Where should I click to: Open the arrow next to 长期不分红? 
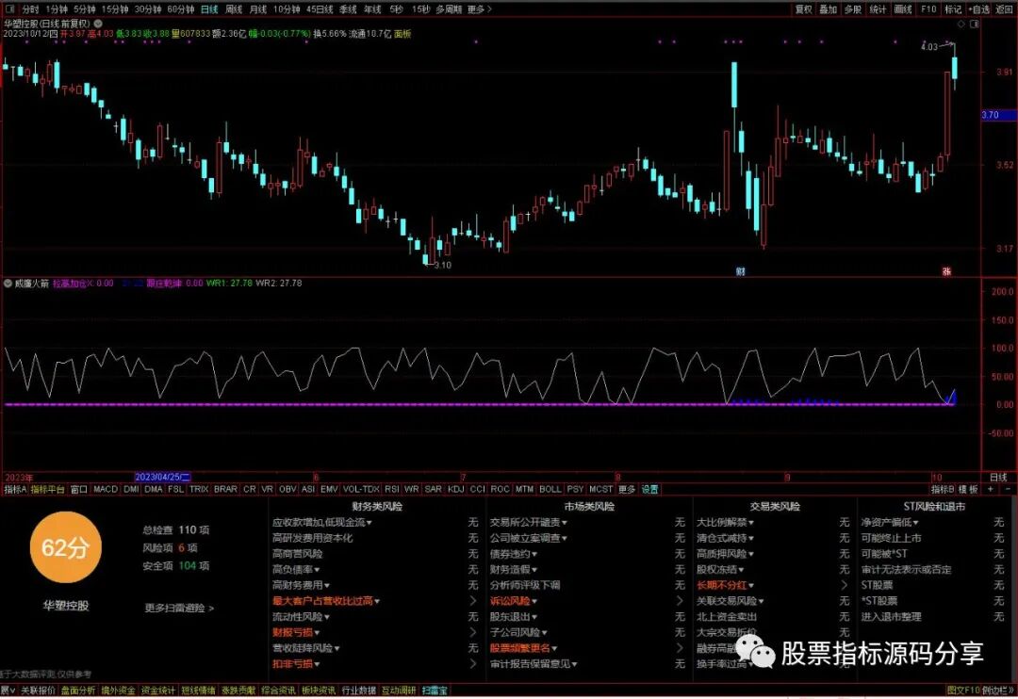(844, 585)
